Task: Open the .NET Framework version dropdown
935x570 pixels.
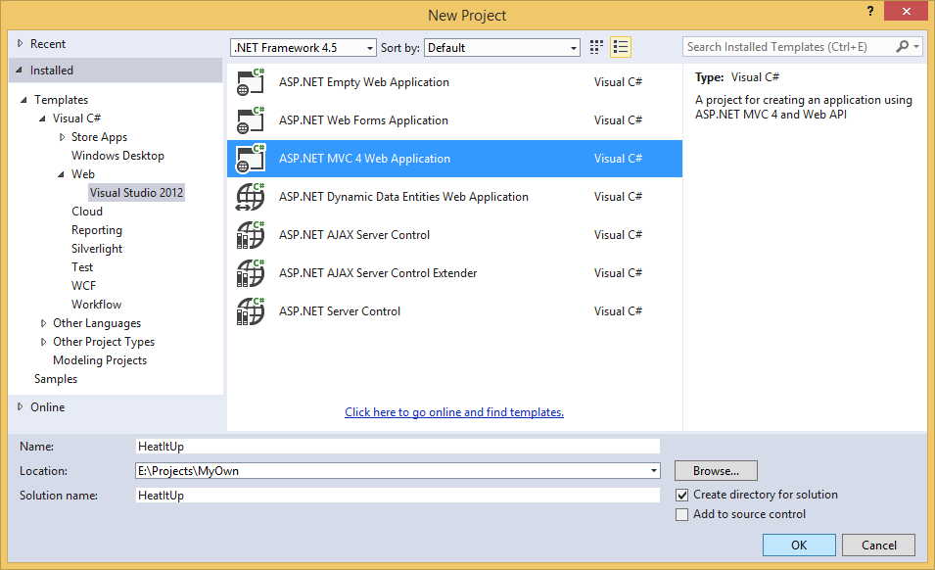Action: pyautogui.click(x=303, y=48)
